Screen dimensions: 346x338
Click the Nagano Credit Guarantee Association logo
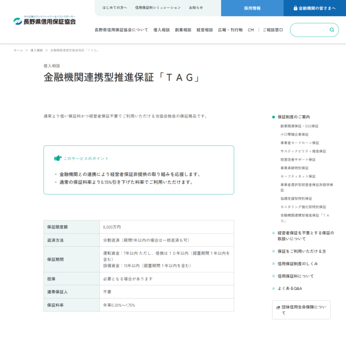[45, 20]
